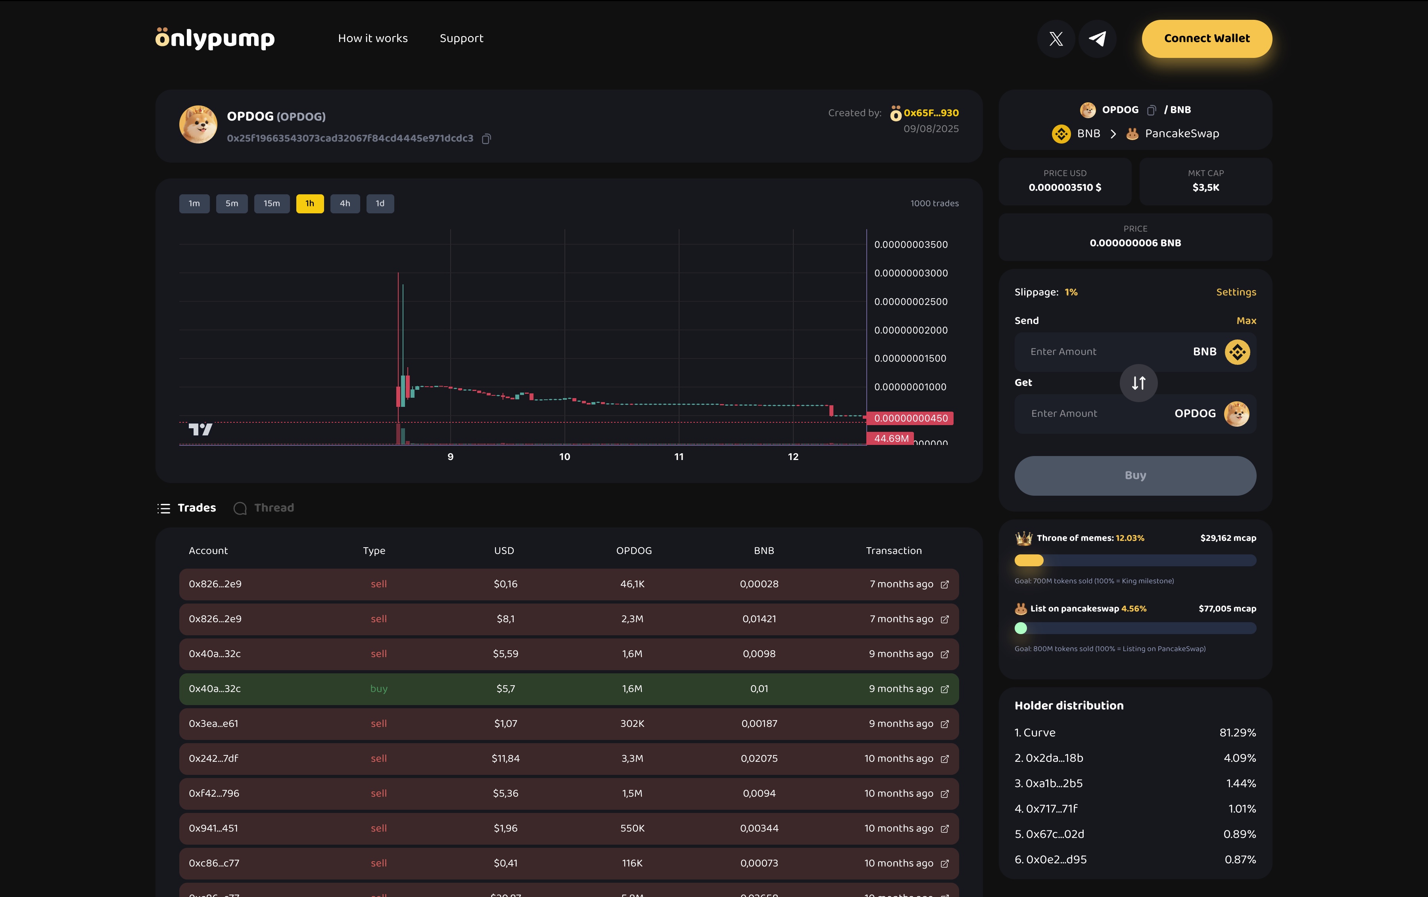
Task: Click the Throne of memes progress bar
Action: pyautogui.click(x=1135, y=560)
